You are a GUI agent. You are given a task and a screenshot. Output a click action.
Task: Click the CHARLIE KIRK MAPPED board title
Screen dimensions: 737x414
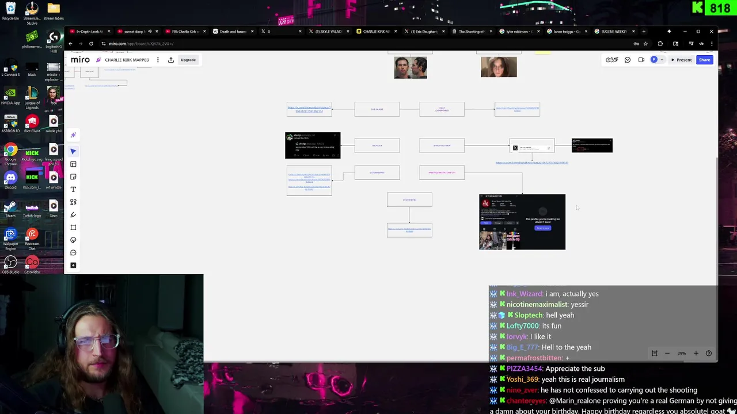[x=127, y=60]
